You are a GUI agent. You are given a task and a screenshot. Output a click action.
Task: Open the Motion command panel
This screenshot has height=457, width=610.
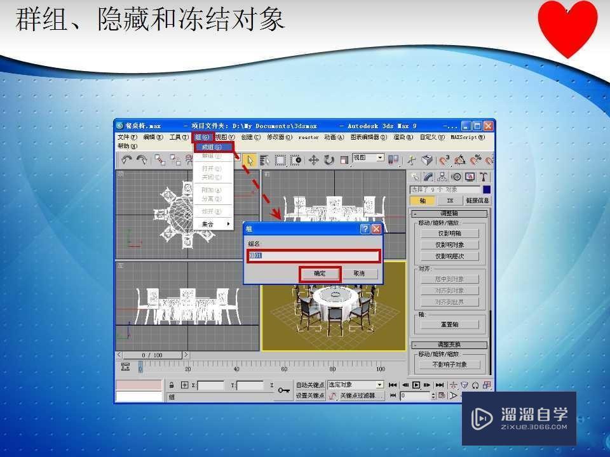point(457,176)
